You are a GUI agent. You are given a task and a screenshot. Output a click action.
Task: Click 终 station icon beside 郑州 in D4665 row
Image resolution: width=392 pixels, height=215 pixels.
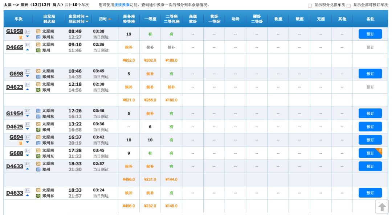(38, 50)
